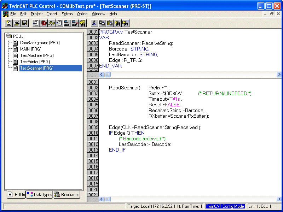Click R_TRIG on the Edge declaration
Screen dimensions: 283x212
[x=133, y=60]
